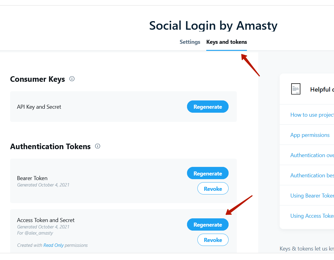Regenerate the API Key and Secret
This screenshot has width=334, height=260.
tap(208, 107)
